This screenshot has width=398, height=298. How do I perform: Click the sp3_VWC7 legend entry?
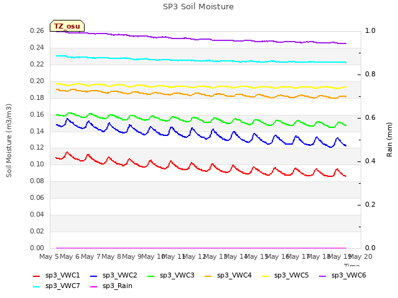57,286
